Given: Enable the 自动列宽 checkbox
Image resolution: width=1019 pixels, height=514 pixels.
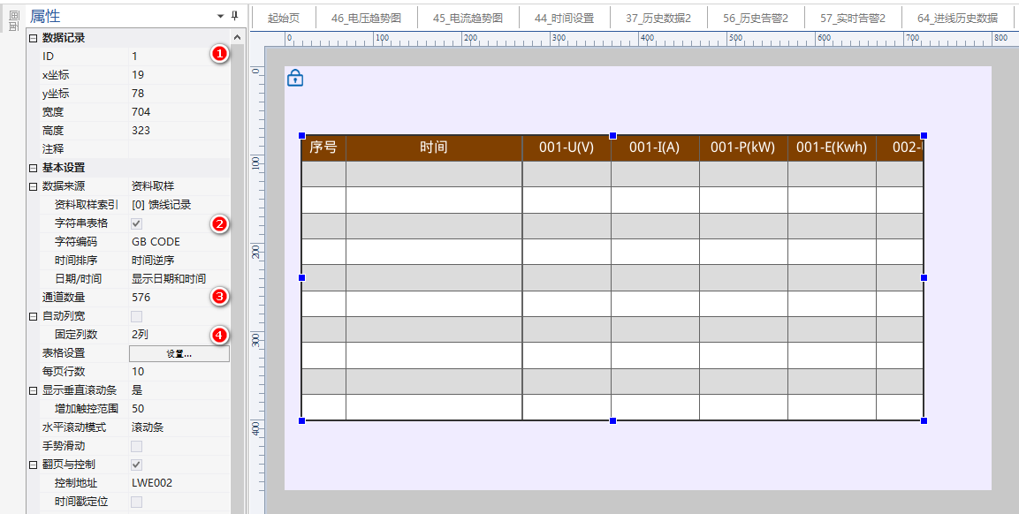Looking at the screenshot, I should (x=137, y=316).
